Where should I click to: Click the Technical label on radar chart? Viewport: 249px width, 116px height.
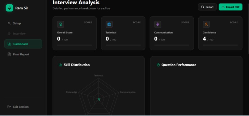pos(99,76)
